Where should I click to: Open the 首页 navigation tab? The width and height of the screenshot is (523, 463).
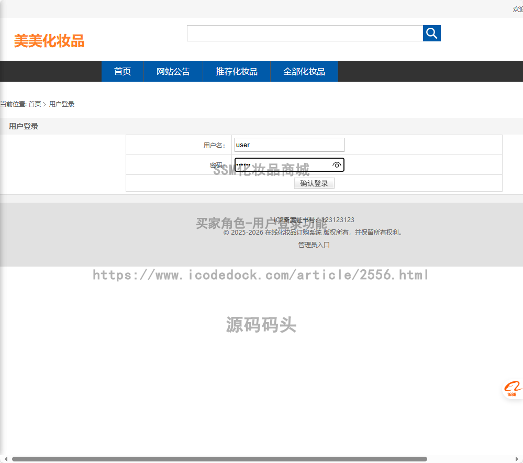click(122, 71)
